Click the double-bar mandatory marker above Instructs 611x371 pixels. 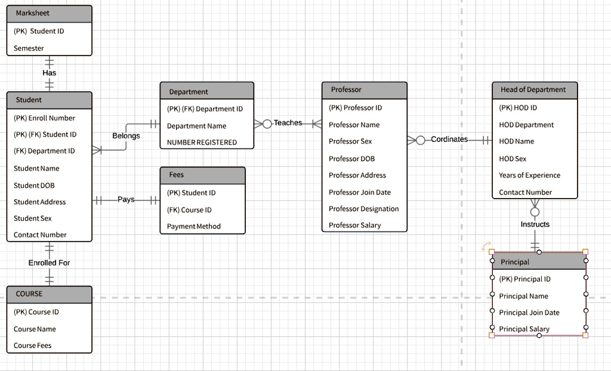[535, 245]
